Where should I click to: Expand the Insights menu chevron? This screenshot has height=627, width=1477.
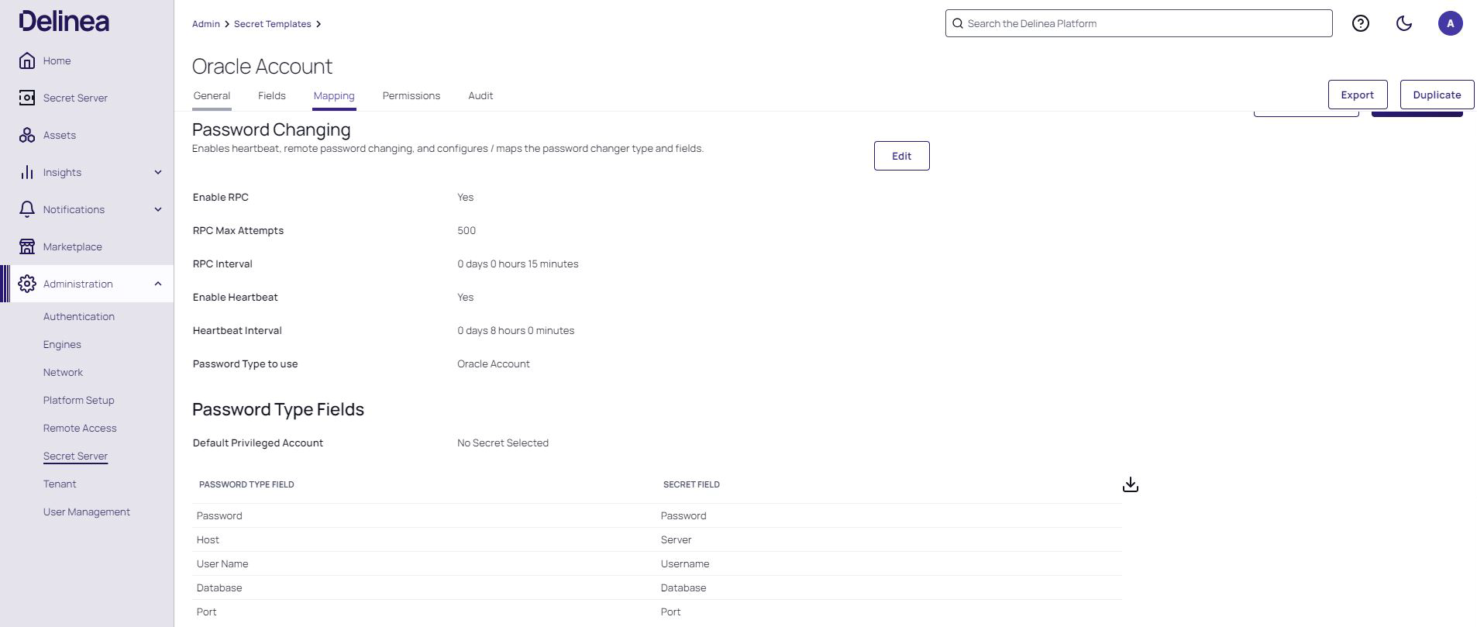coord(158,172)
